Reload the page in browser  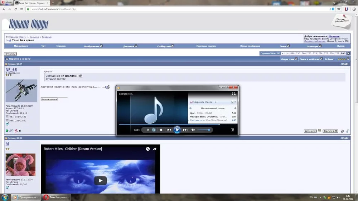(15, 9)
